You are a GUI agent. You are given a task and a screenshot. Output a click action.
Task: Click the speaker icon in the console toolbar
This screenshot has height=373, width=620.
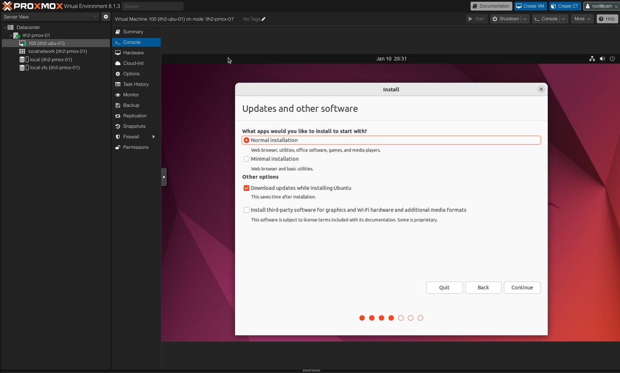pyautogui.click(x=602, y=58)
